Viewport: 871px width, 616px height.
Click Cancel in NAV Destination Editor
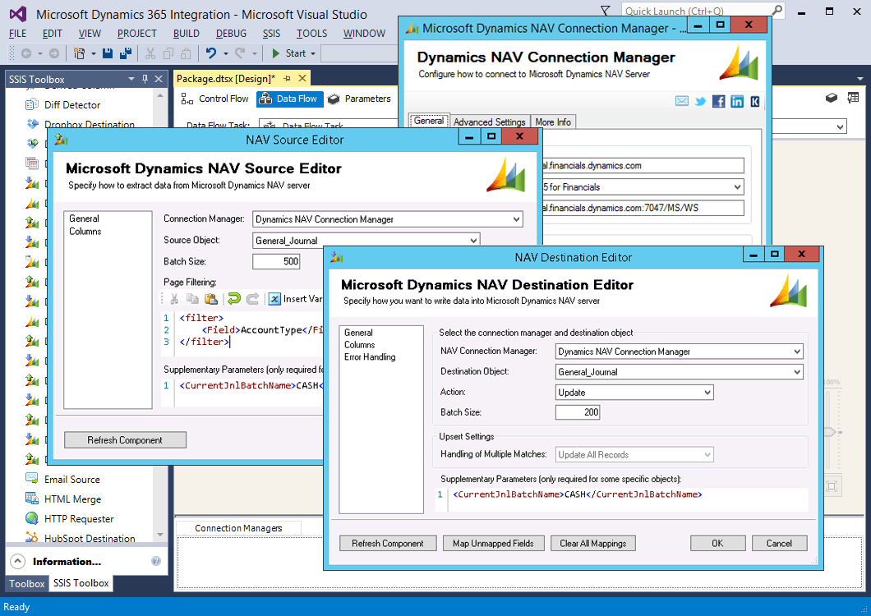click(779, 543)
